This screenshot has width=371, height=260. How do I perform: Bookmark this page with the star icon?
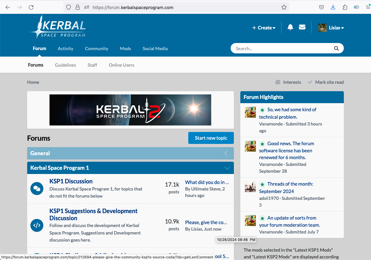(284, 7)
